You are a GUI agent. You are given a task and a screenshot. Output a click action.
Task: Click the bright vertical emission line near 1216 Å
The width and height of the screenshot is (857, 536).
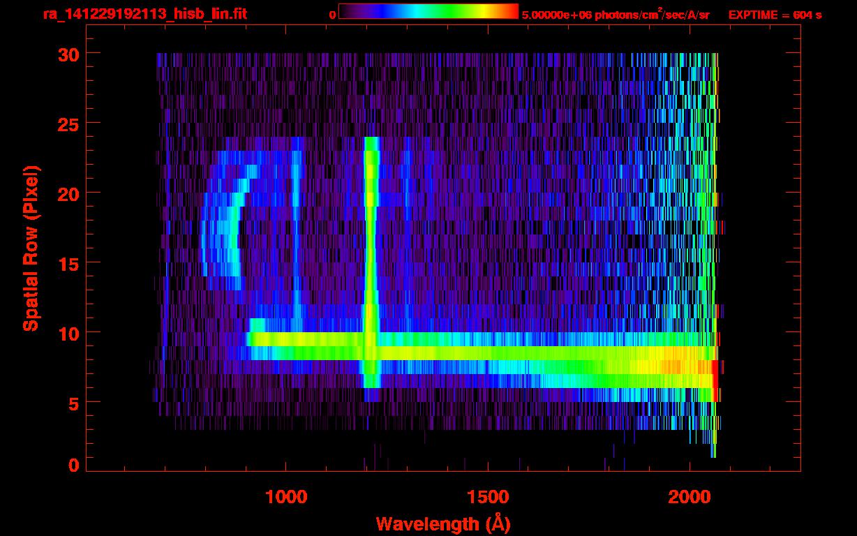click(x=371, y=262)
